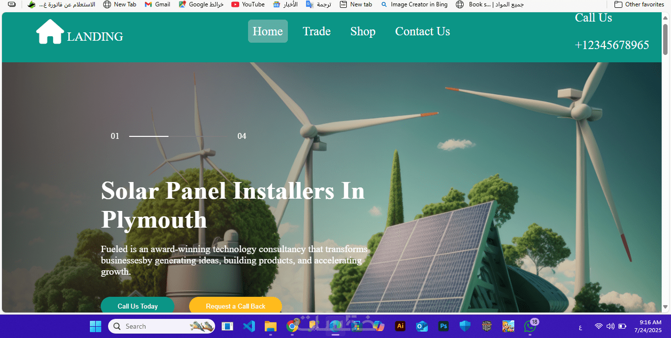Go to the Trade page
671x338 pixels.
coord(317,31)
